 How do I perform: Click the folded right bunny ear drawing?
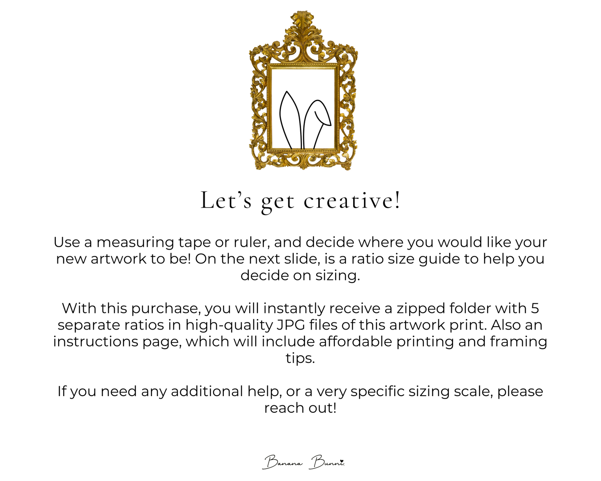coord(317,124)
